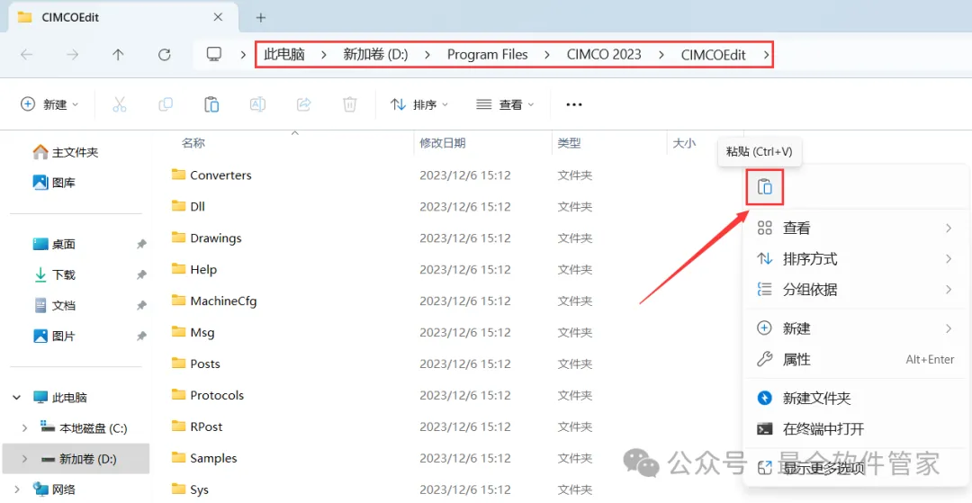
Task: Select the Dll folder icon
Action: pos(178,206)
